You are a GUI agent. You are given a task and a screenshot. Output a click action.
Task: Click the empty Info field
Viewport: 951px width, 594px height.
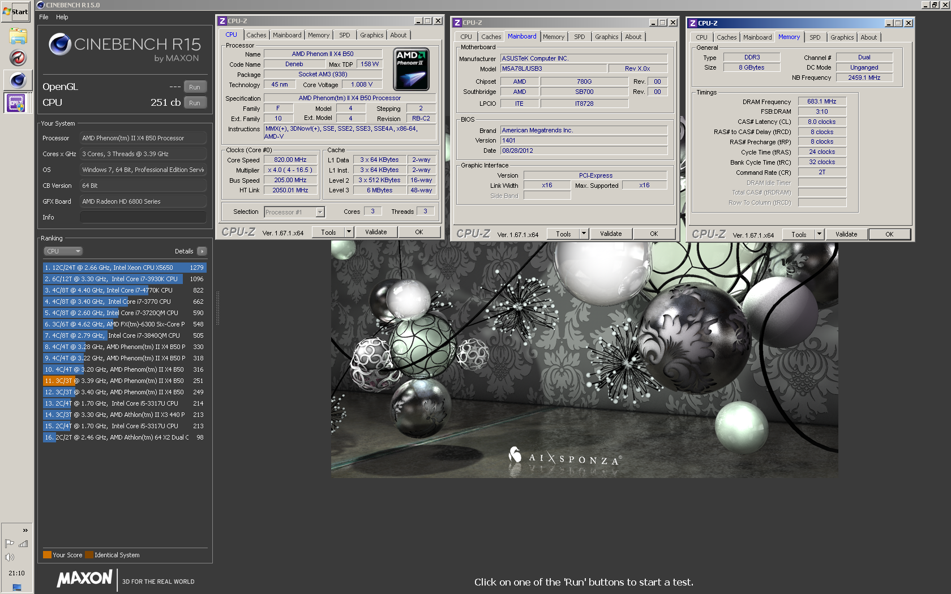tap(143, 217)
